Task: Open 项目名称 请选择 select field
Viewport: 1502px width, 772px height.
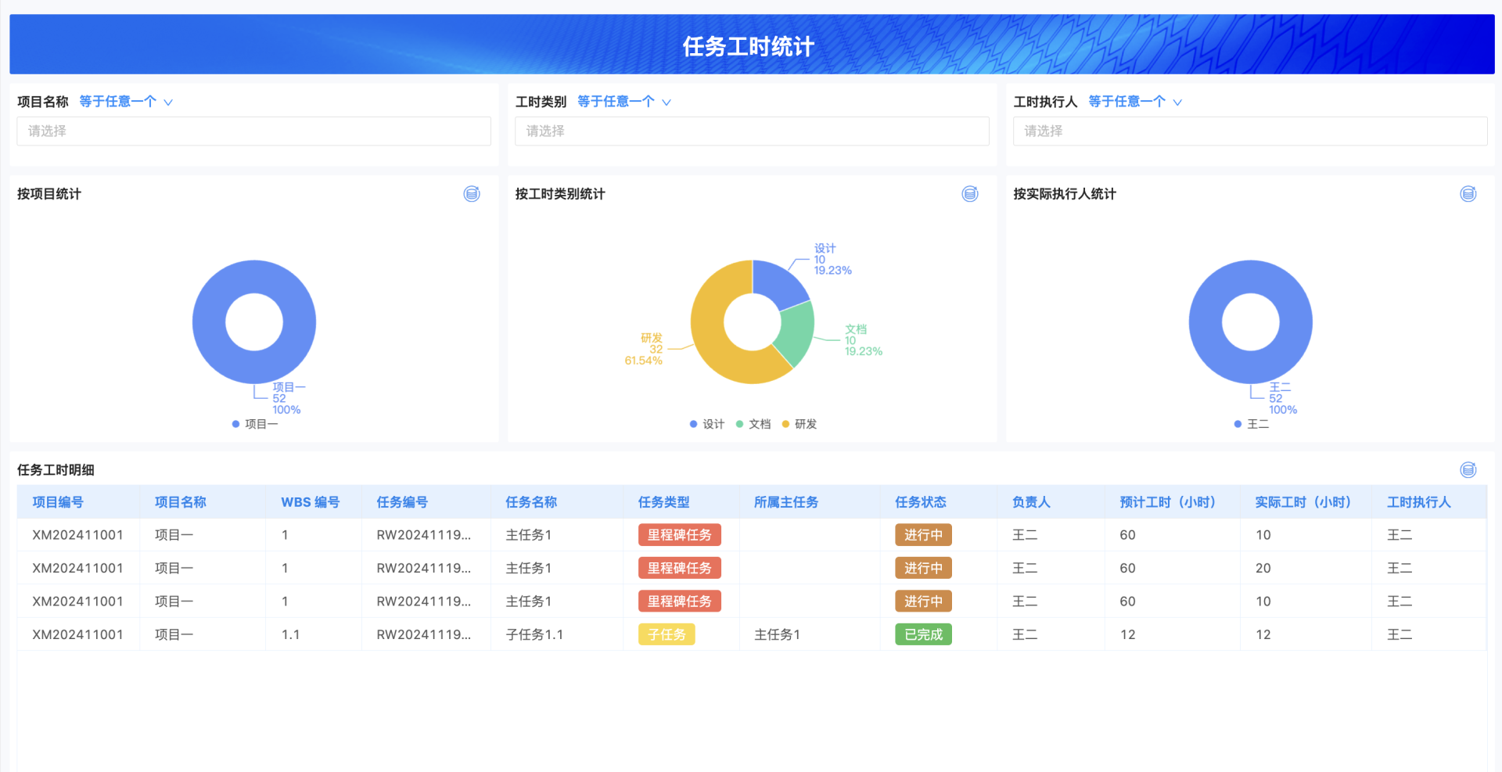Action: pyautogui.click(x=254, y=131)
